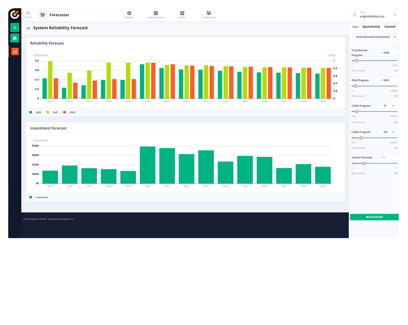This screenshot has width=408, height=325.
Task: Click the RECALCULATE button
Action: coord(374,217)
